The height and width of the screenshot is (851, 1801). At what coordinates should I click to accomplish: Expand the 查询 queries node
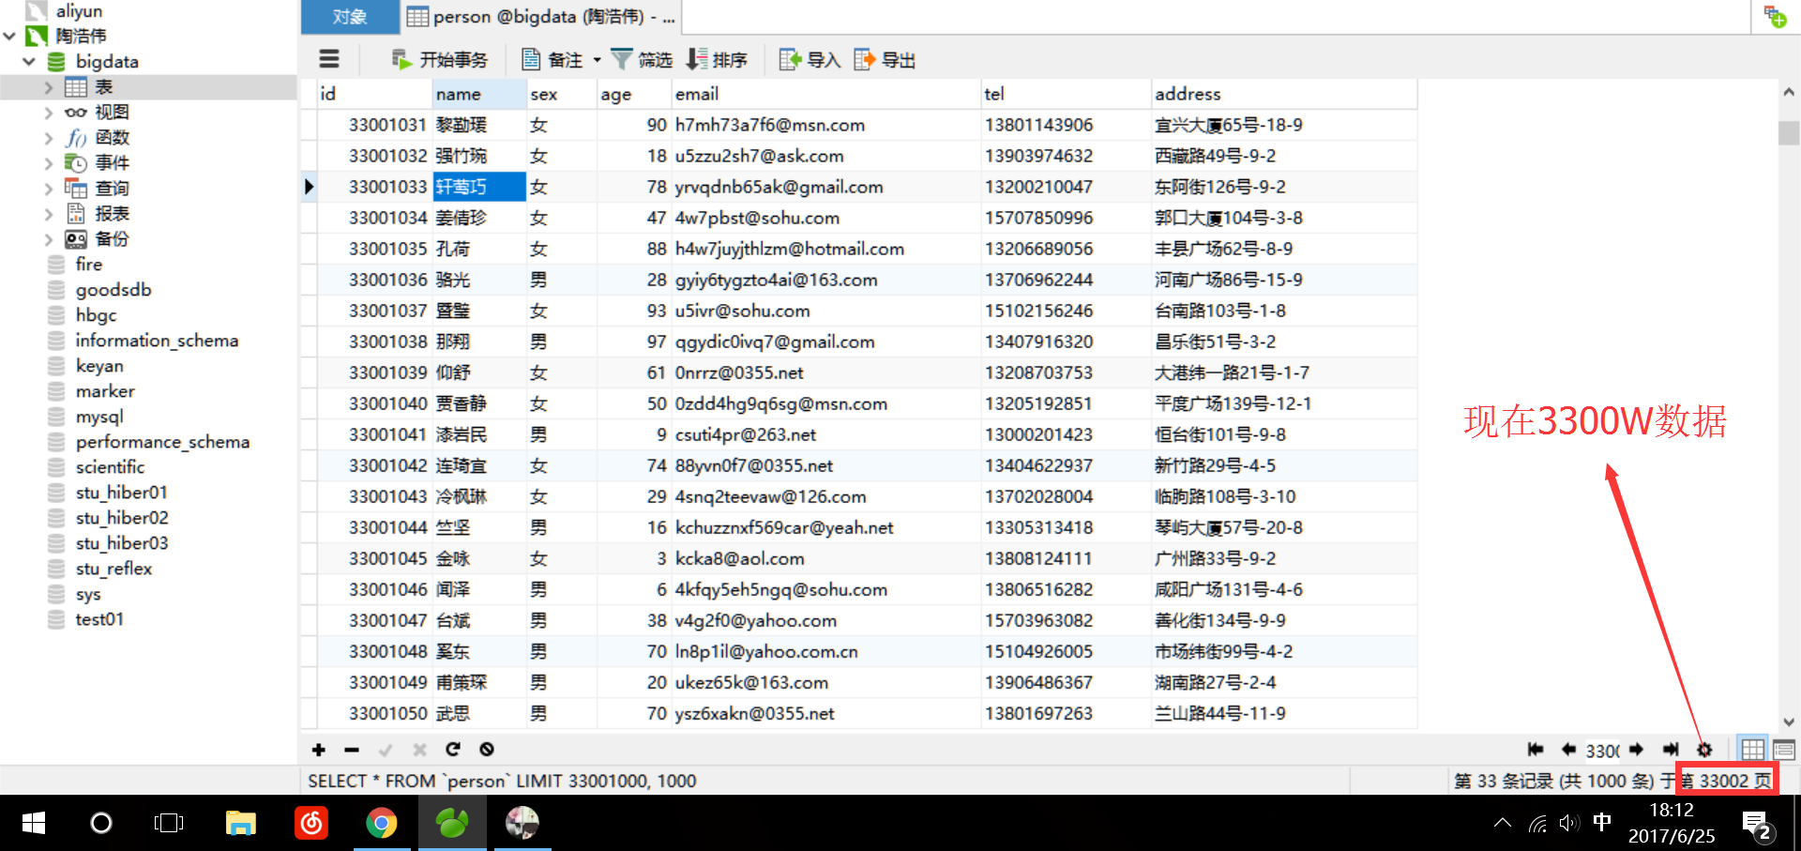click(x=49, y=189)
